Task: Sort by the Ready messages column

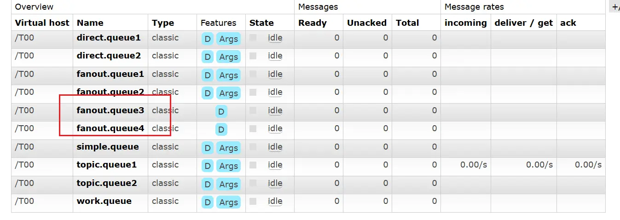Action: coord(313,23)
